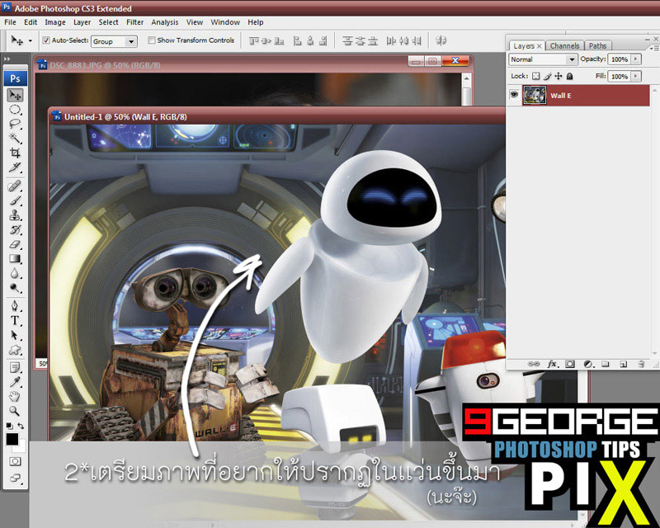Image resolution: width=660 pixels, height=528 pixels.
Task: Toggle lock transparent pixels
Action: coord(535,76)
